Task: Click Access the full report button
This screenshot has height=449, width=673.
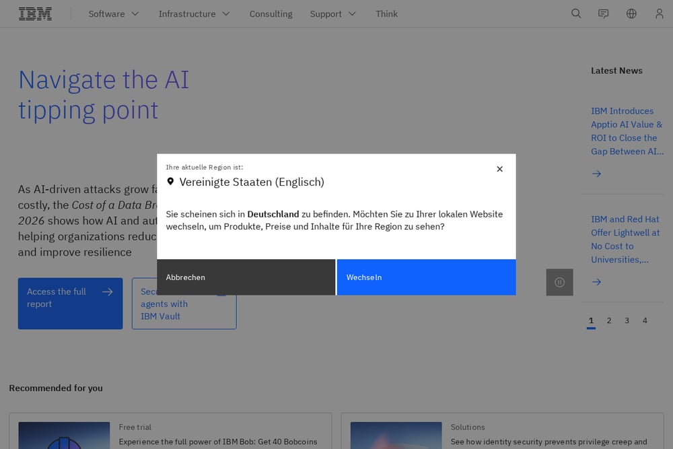Action: 71,304
